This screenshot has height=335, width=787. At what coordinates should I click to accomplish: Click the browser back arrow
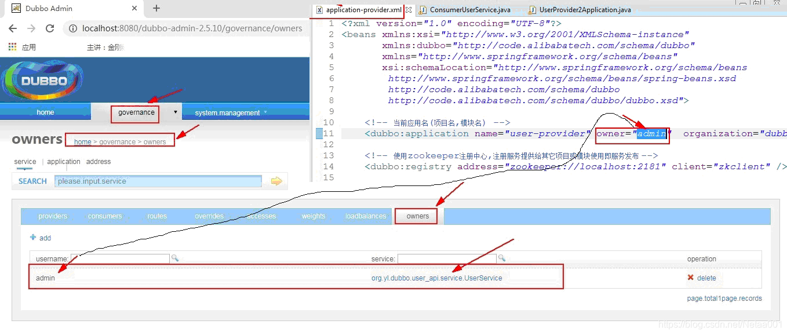pos(13,28)
